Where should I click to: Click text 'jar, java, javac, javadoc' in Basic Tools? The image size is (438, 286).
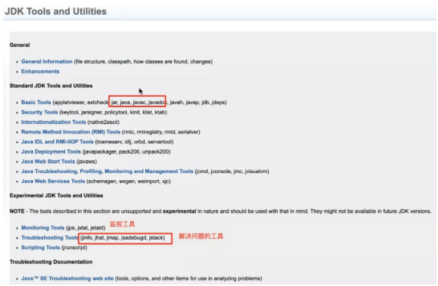pyautogui.click(x=138, y=102)
